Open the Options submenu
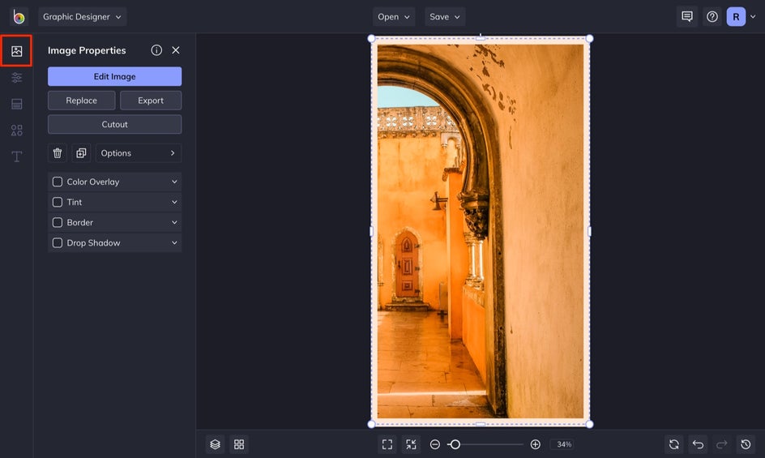 click(x=139, y=153)
